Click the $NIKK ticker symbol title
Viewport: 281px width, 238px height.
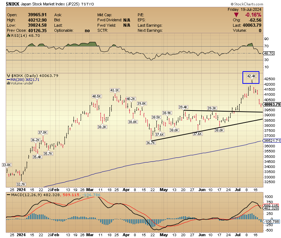(13, 4)
